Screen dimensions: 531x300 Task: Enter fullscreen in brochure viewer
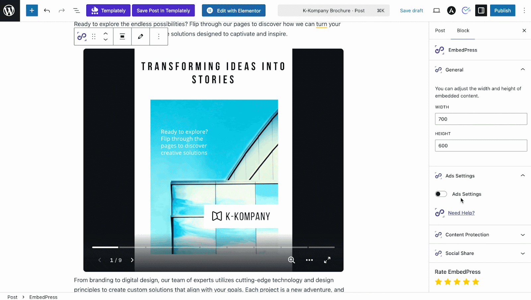[327, 260]
